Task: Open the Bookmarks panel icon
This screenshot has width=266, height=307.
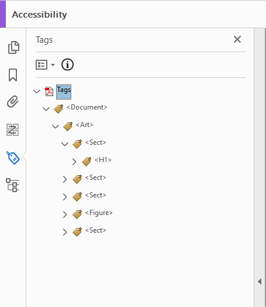Action: click(x=13, y=75)
